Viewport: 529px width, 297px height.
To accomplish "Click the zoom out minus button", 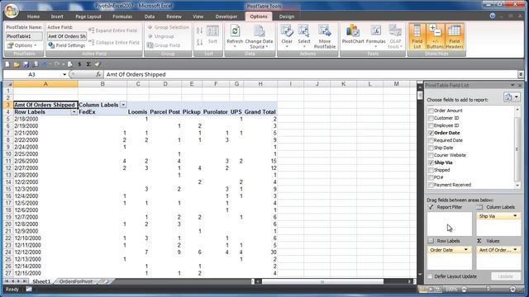I will click(465, 289).
